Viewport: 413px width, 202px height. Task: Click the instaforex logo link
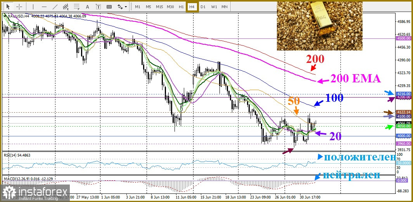(x=35, y=193)
